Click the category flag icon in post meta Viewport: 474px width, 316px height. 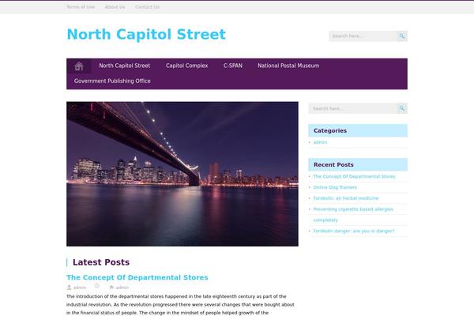(111, 288)
